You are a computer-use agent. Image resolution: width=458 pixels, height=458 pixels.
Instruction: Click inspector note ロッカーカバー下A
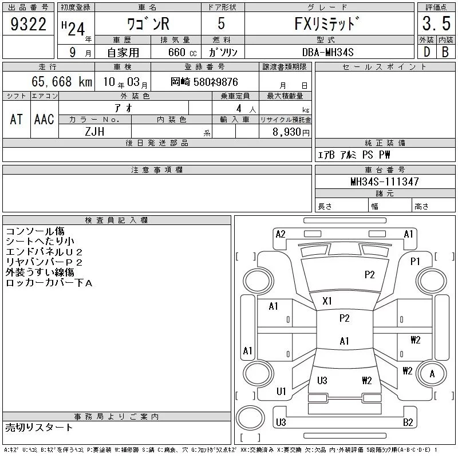tap(49, 283)
